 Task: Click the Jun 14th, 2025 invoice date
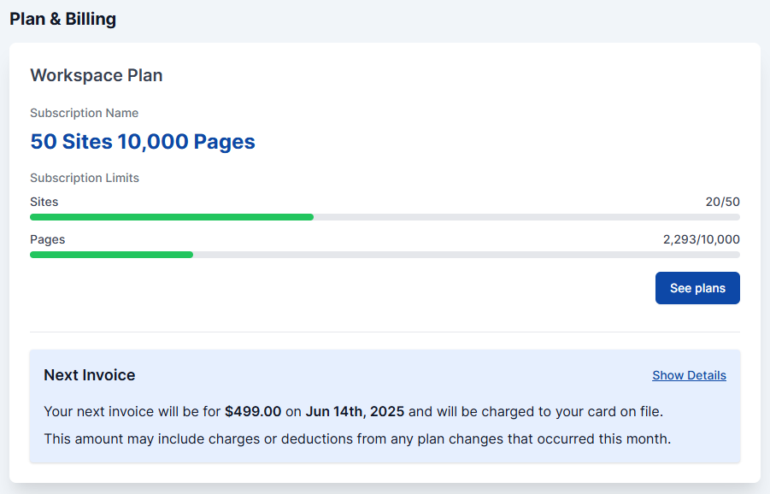tap(355, 412)
